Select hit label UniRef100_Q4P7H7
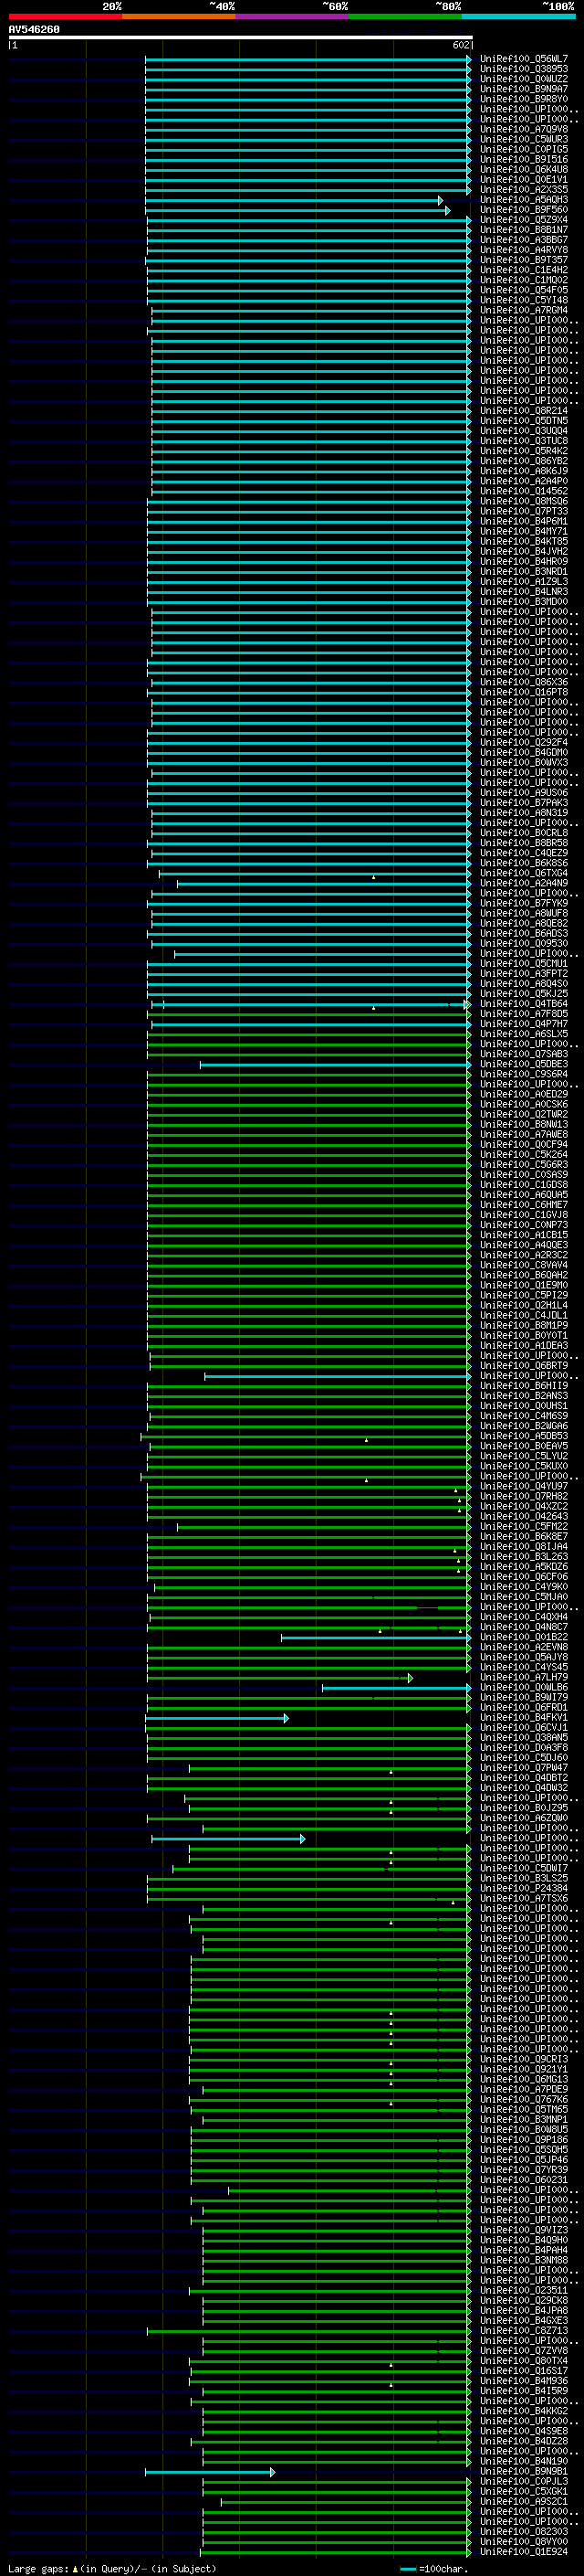The width and height of the screenshot is (584, 2576). 523,1024
